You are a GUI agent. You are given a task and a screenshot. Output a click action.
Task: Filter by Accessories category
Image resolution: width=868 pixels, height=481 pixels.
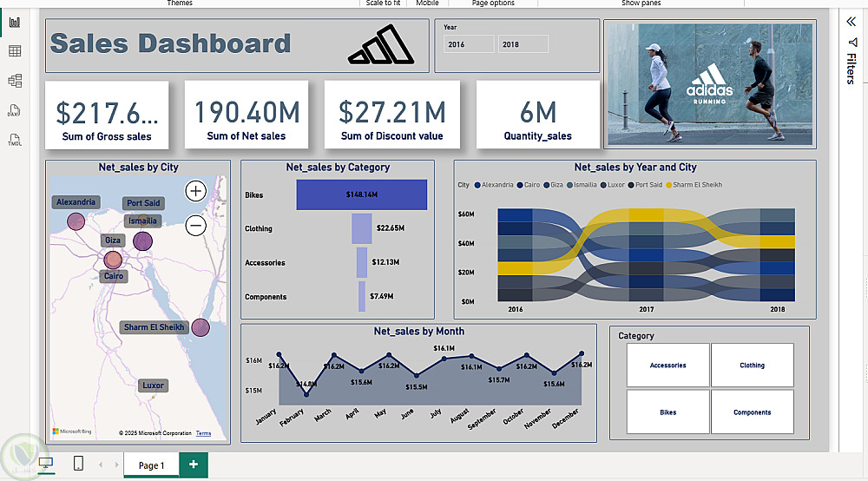pos(667,366)
